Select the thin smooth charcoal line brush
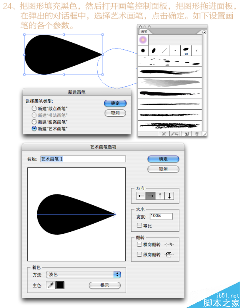This screenshot has width=240, height=308. pos(170,104)
